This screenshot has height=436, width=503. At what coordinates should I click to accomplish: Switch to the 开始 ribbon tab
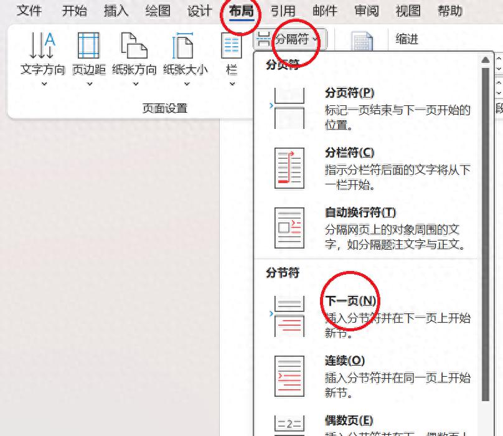[x=74, y=11]
